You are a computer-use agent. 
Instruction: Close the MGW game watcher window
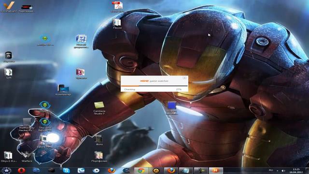(x=184, y=78)
